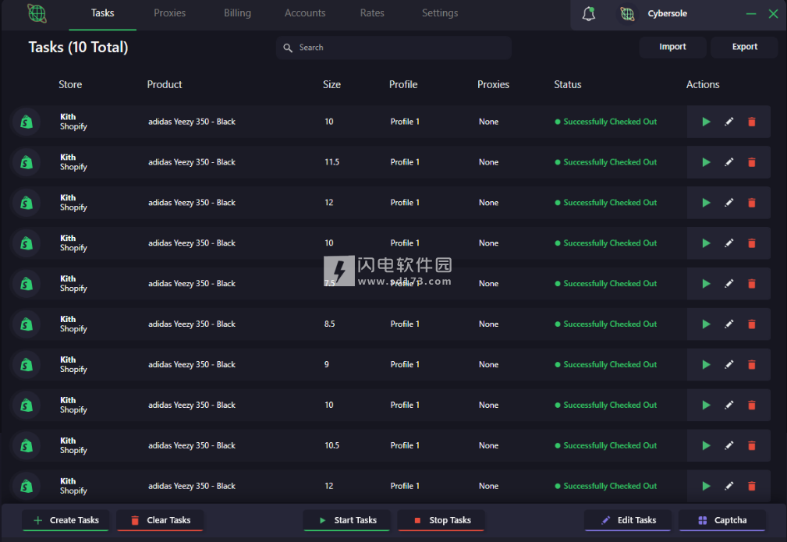This screenshot has height=542, width=787.
Task: Edit the size 8.5 task via pencil icon
Action: [729, 324]
